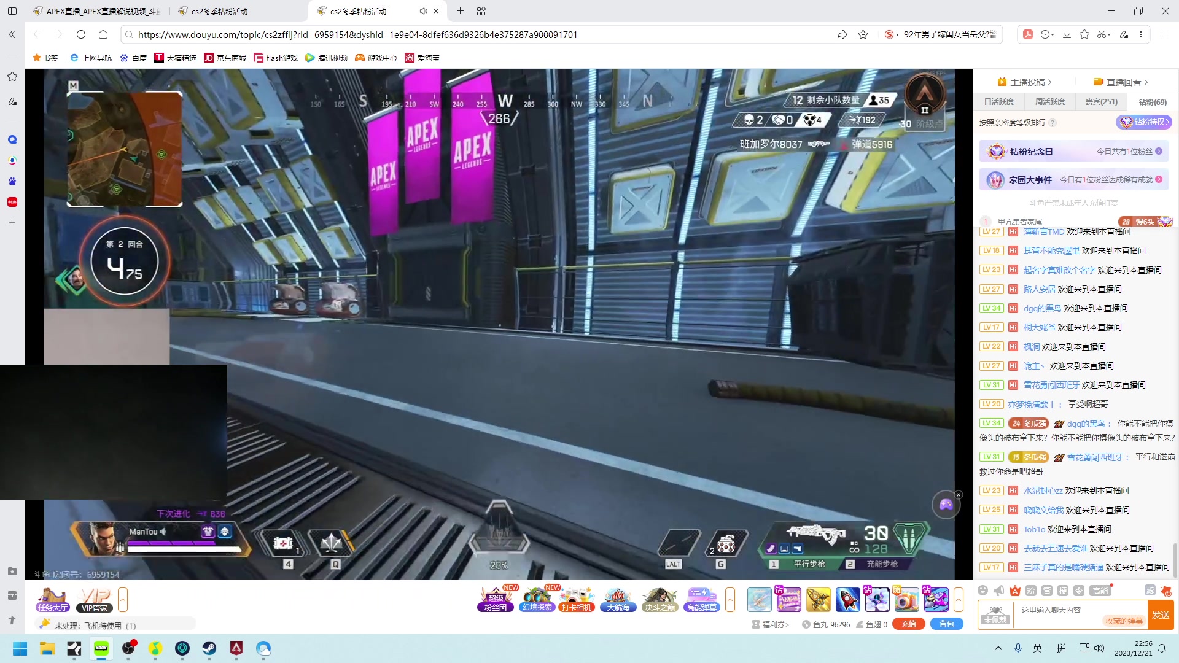Viewport: 1179px width, 663px height.
Task: Open the 高能弹幕 icon
Action: [701, 600]
